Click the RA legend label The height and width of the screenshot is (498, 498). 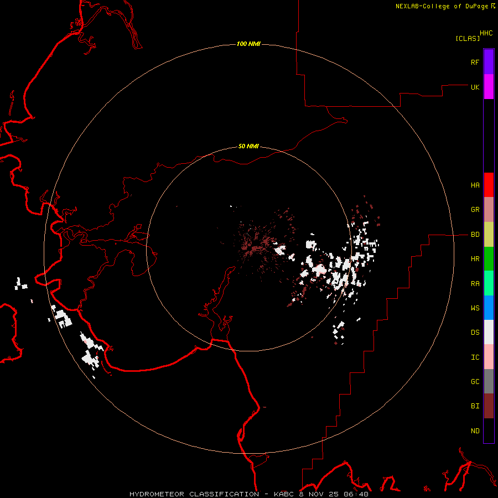click(x=475, y=284)
